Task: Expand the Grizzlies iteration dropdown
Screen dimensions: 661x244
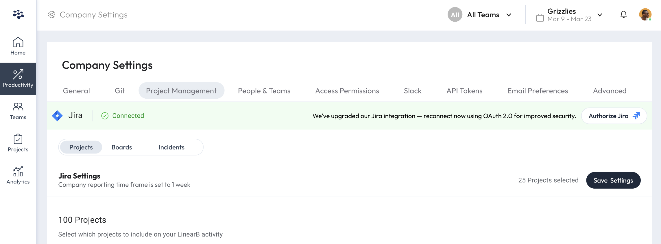Action: [x=600, y=15]
